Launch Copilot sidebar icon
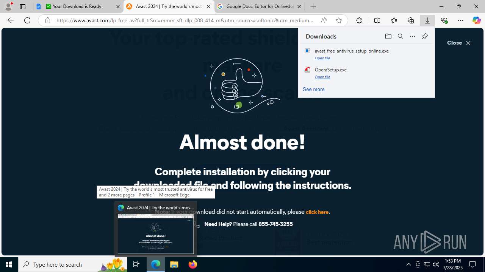 pyautogui.click(x=476, y=20)
